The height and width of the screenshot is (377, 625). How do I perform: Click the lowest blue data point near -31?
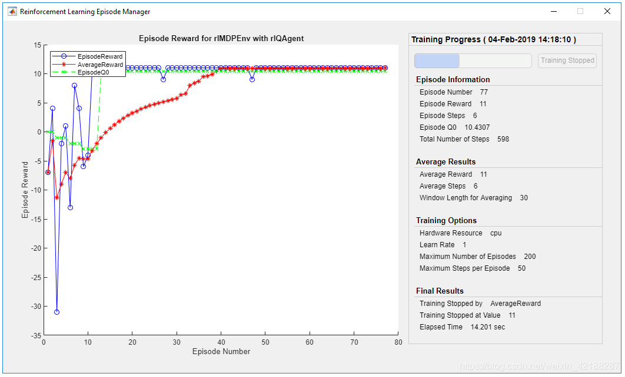click(56, 312)
